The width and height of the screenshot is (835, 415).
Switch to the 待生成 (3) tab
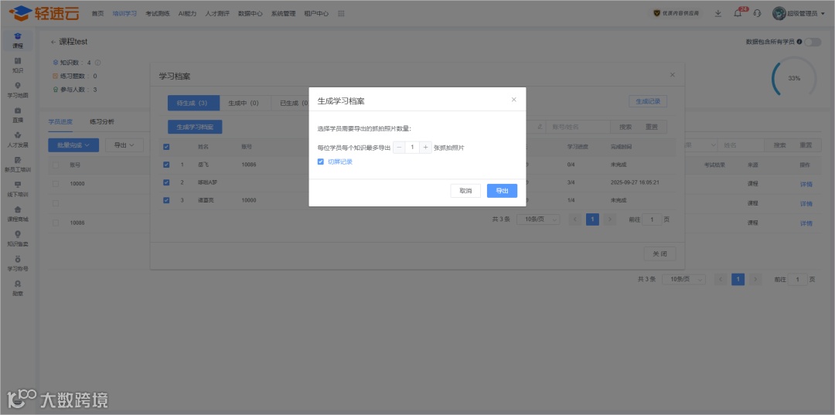[194, 104]
